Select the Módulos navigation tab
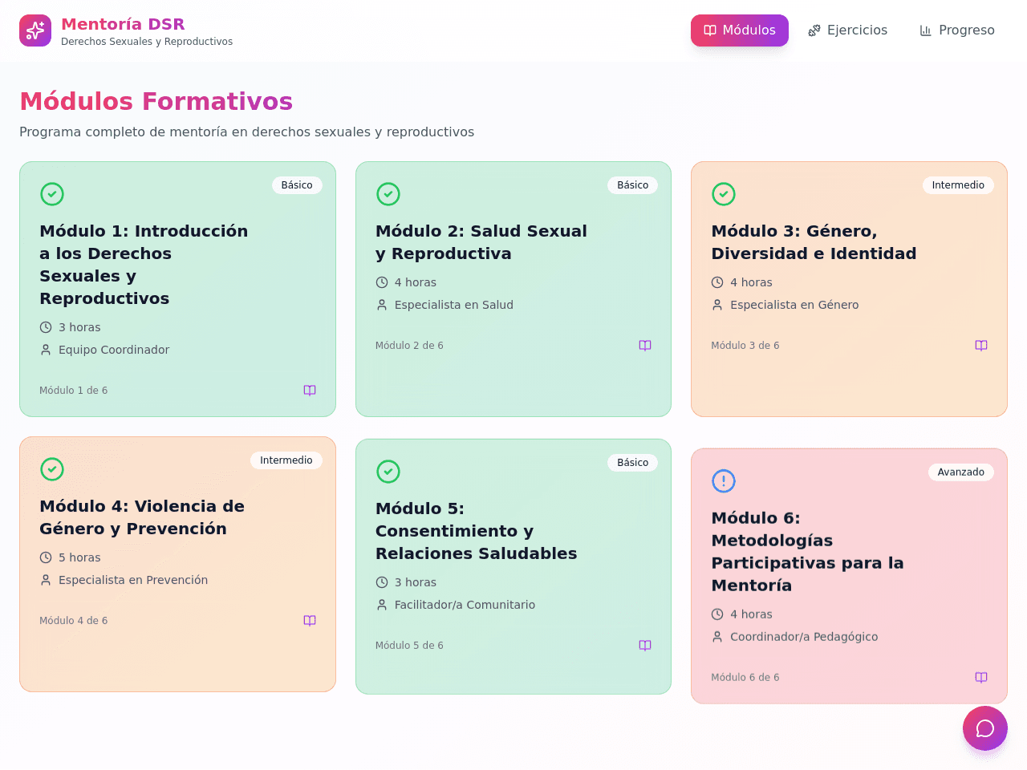This screenshot has width=1027, height=770. click(x=740, y=30)
